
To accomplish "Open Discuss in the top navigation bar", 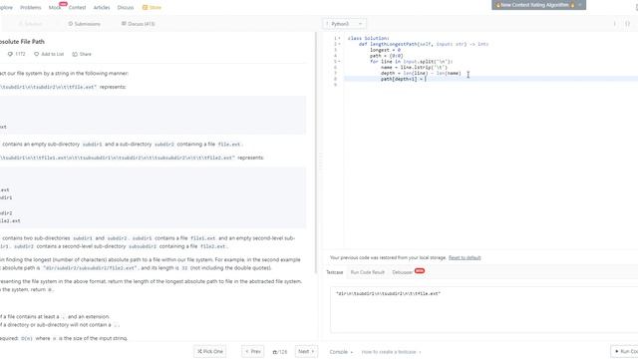I will [x=126, y=7].
